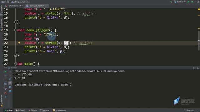The image size is (200, 112).
Task: Click fold end marker at line 17
Action: pyautogui.click(x=16, y=22)
